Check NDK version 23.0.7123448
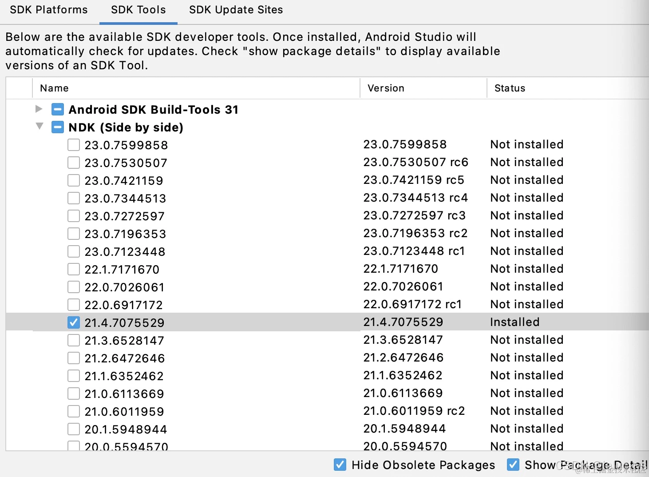 [x=74, y=251]
